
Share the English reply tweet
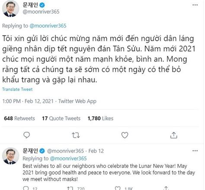[166, 188]
